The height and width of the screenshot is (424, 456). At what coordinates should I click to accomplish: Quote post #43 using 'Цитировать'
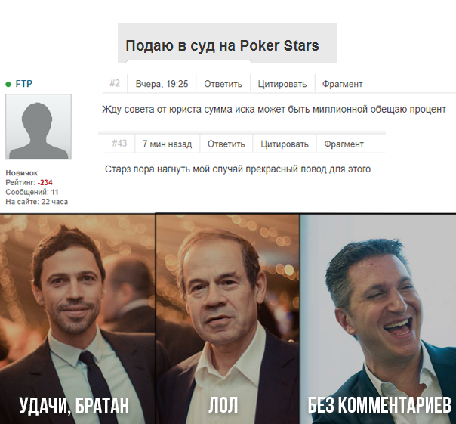(285, 144)
